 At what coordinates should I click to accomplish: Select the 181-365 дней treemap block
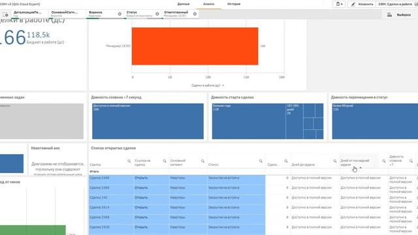(x=295, y=121)
